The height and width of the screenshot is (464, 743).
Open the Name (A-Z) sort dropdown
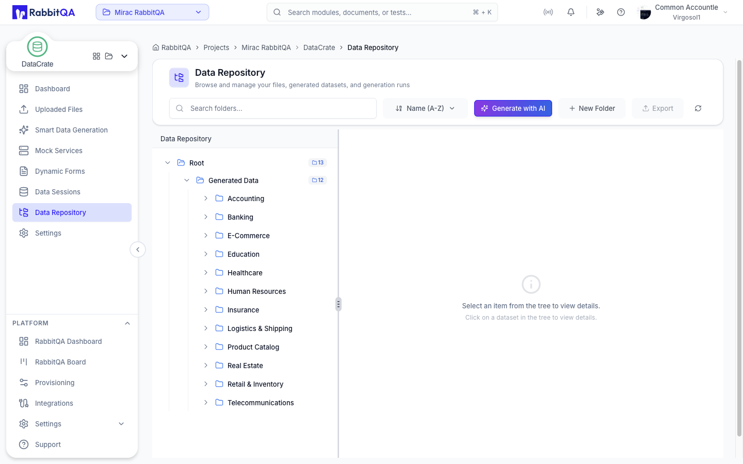(425, 108)
